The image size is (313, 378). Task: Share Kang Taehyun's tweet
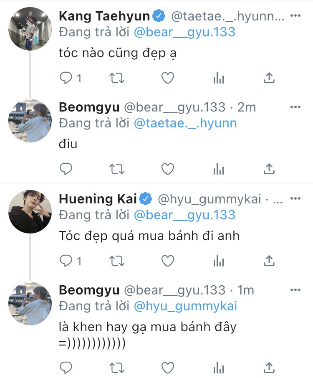(x=269, y=78)
